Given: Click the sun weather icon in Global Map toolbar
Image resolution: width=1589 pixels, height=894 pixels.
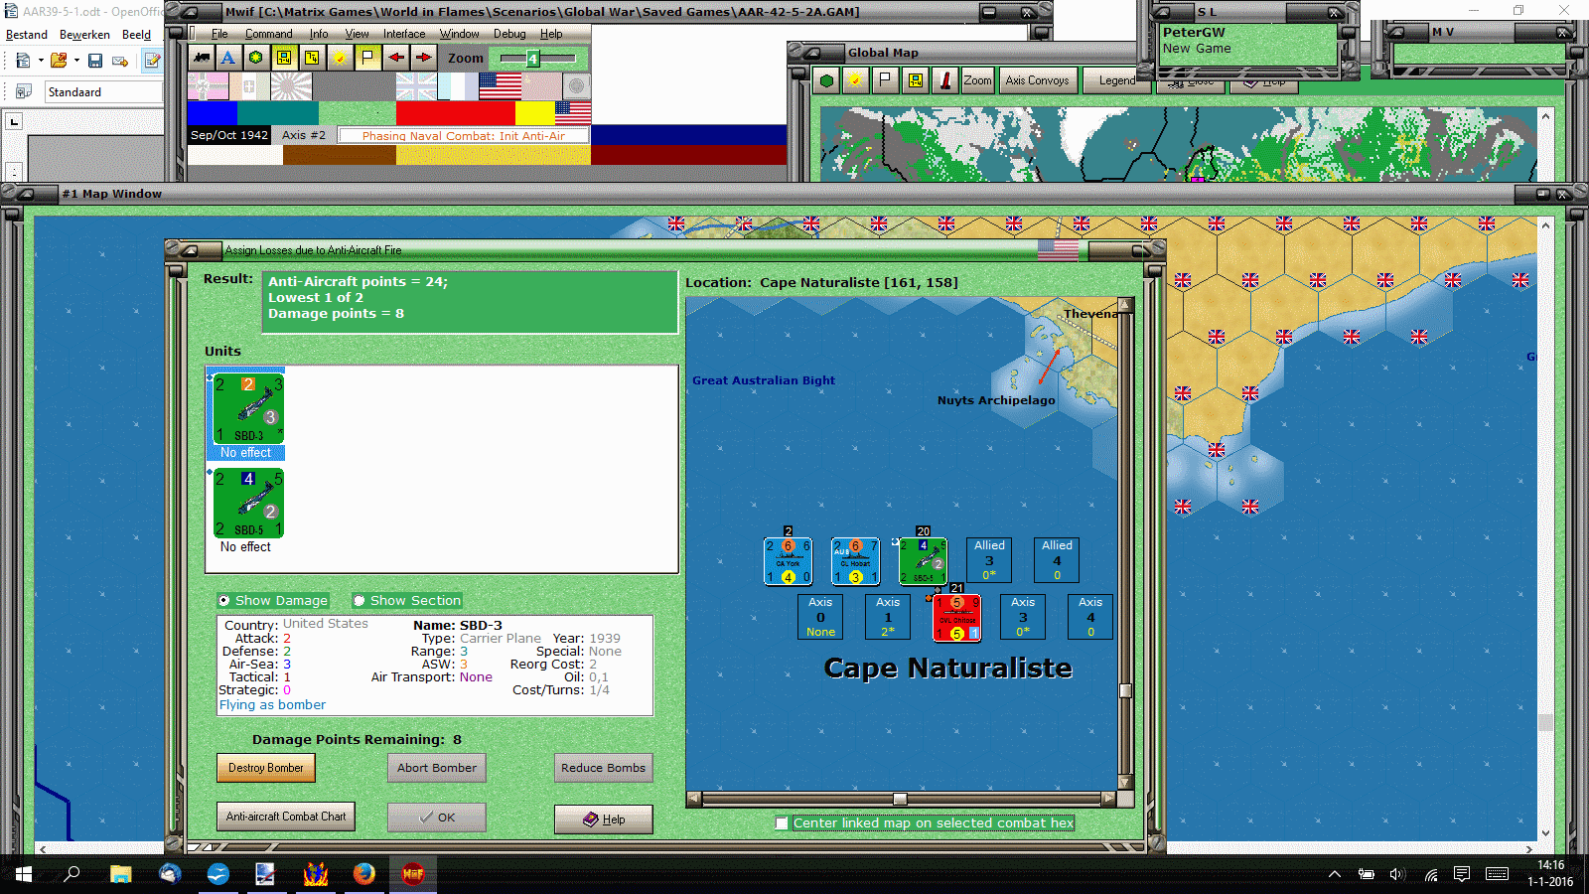Looking at the screenshot, I should [854, 80].
